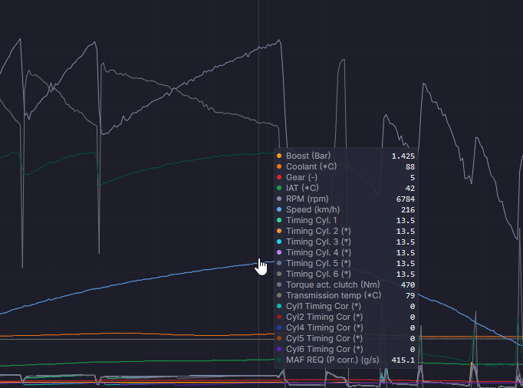Click the Torque act. clutch row
Screen dimensions: 523x388
click(x=346, y=284)
